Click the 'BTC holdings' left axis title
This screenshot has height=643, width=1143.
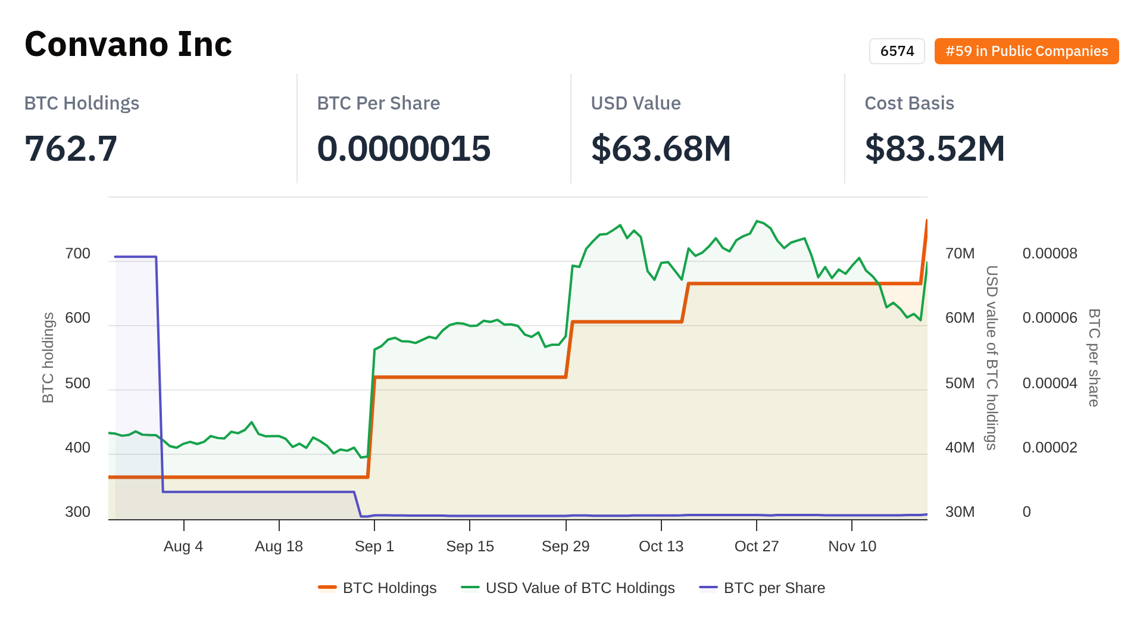click(48, 357)
